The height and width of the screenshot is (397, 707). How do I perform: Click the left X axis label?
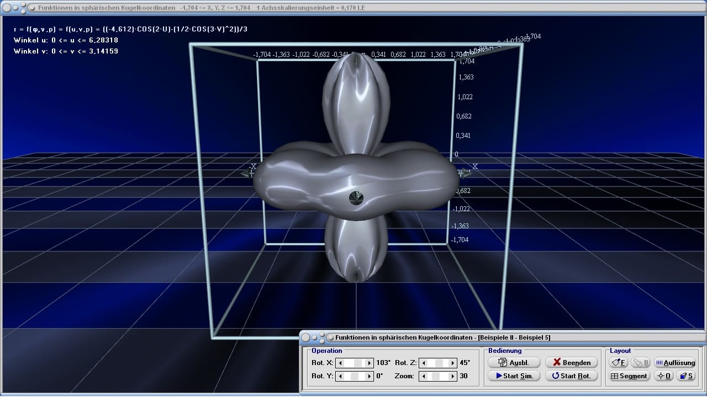pyautogui.click(x=253, y=167)
